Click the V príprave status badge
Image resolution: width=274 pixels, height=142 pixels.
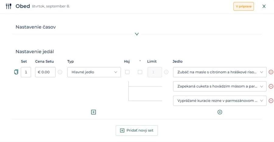(x=244, y=6)
